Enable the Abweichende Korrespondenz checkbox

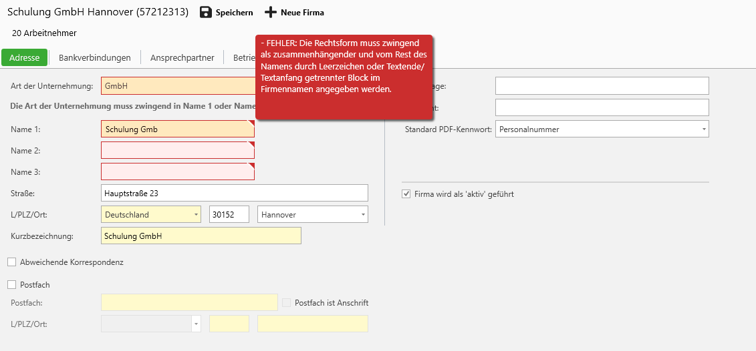pos(11,262)
